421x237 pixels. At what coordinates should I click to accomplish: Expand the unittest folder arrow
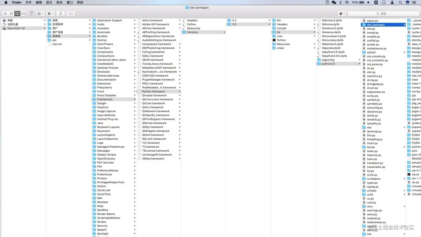[405, 190]
